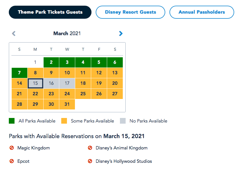Click unavailable icon beside Epcot
The width and height of the screenshot is (243, 171).
point(12,161)
